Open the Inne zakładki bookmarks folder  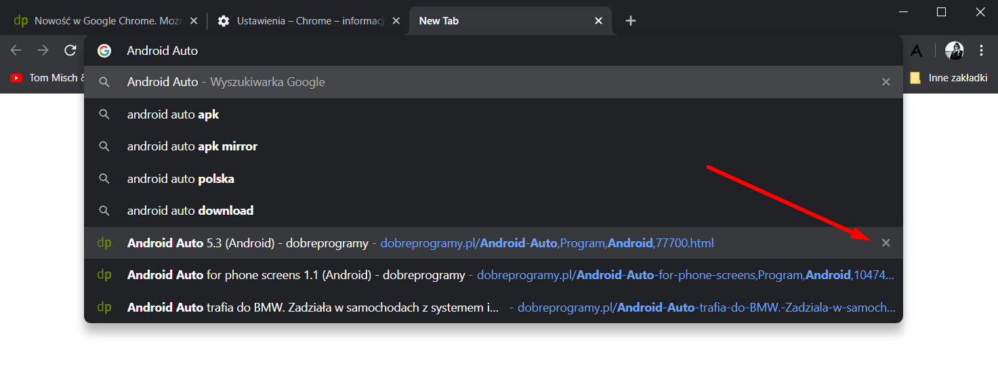(949, 78)
